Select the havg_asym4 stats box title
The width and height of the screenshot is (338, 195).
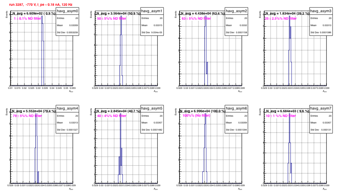[67, 108]
